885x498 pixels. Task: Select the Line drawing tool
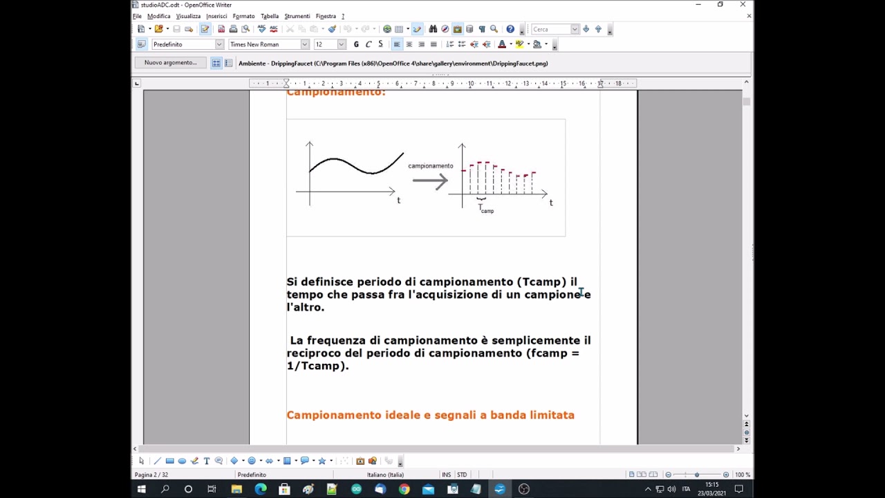point(157,461)
